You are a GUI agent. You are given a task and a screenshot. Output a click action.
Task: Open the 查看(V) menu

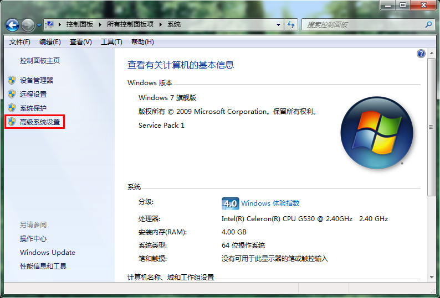tap(80, 42)
